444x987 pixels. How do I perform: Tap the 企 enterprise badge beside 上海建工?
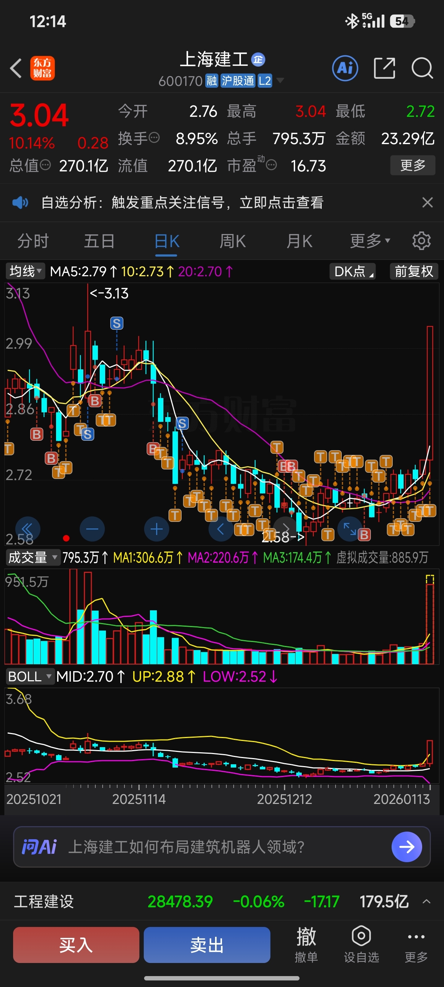tap(258, 59)
